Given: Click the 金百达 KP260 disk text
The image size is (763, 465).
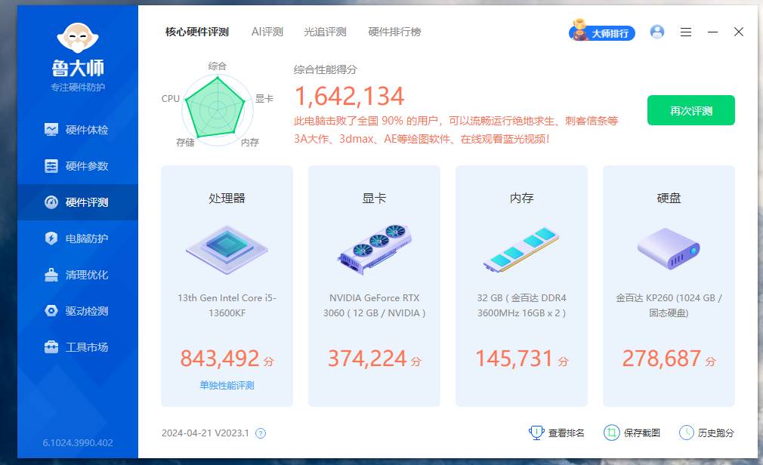Looking at the screenshot, I should [x=669, y=306].
